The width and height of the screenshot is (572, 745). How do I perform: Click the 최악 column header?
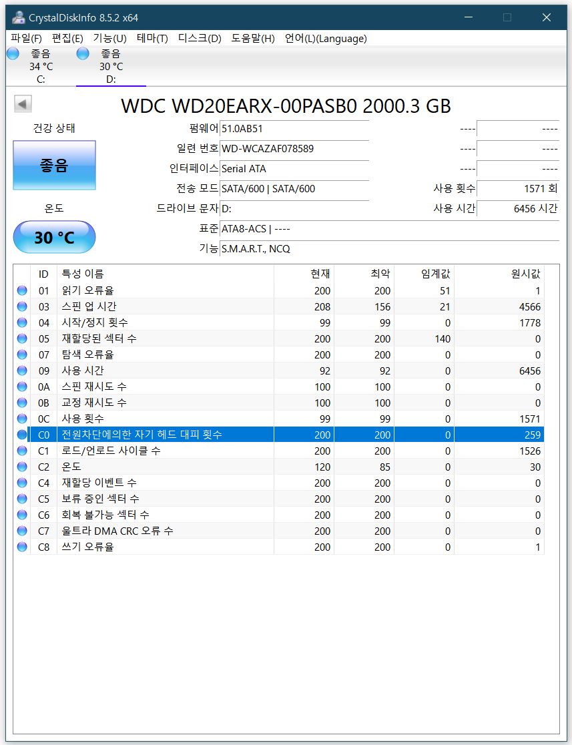point(364,274)
